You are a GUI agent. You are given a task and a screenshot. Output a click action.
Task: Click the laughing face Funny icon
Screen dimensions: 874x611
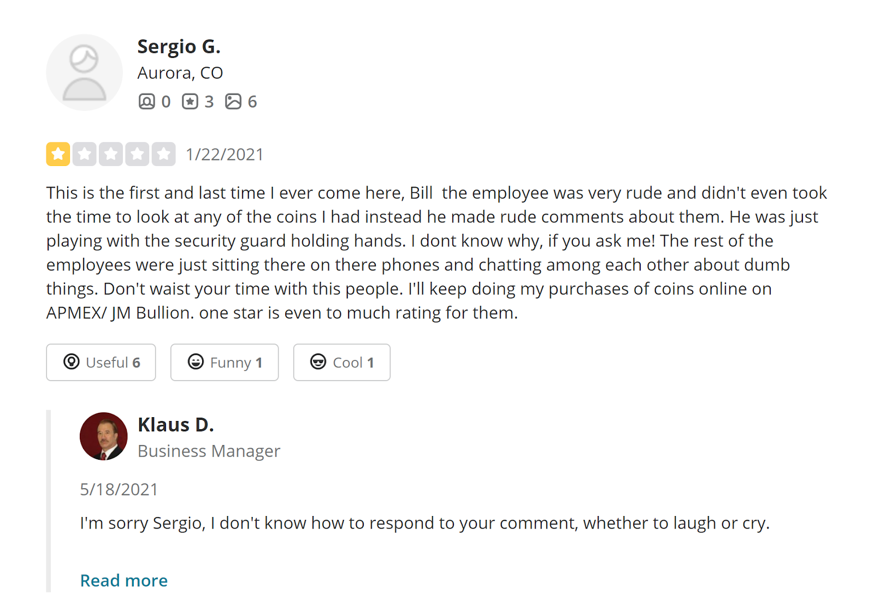coord(196,361)
